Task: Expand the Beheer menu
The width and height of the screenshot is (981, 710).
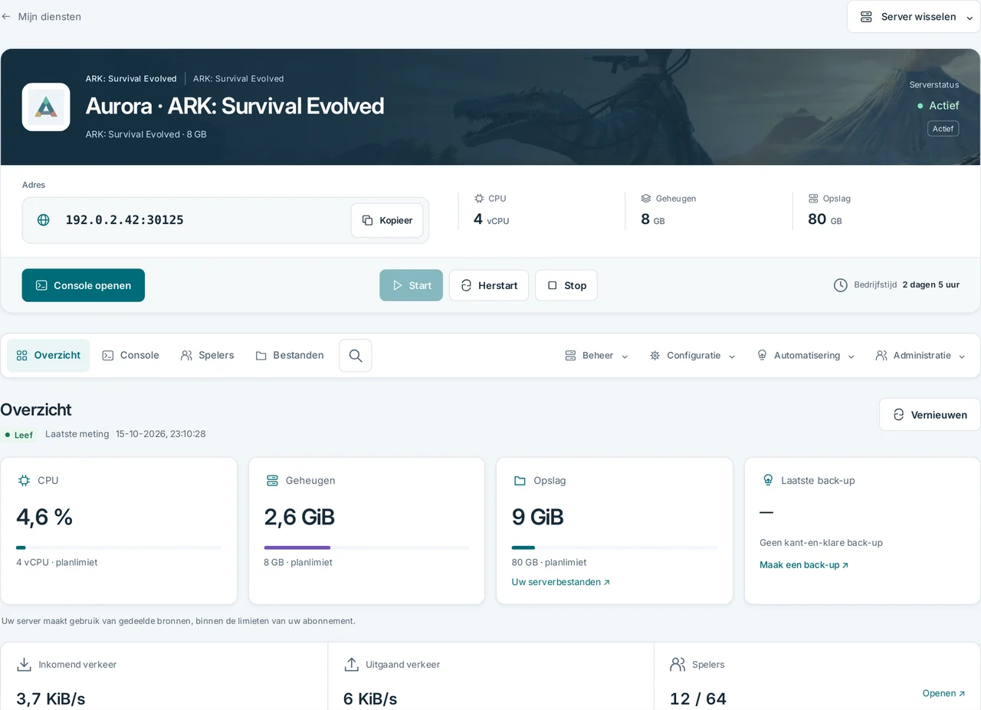Action: click(x=596, y=356)
